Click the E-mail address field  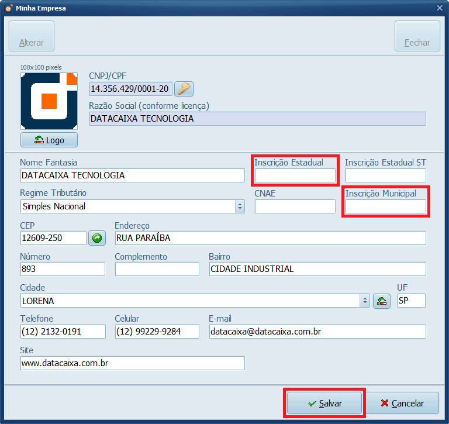(317, 332)
